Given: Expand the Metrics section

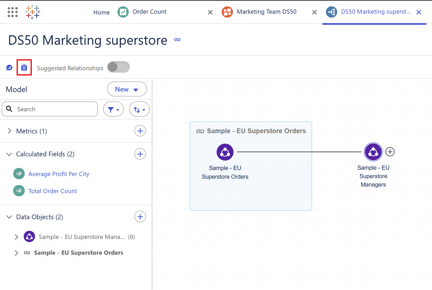Looking at the screenshot, I should [x=9, y=131].
